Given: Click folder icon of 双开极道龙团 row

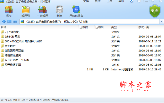Looking at the screenshot, I should tap(2, 65).
